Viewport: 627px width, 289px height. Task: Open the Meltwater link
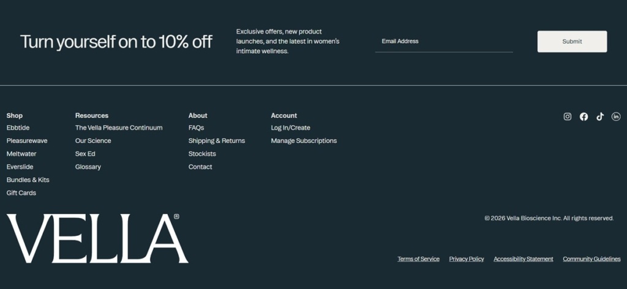click(21, 154)
